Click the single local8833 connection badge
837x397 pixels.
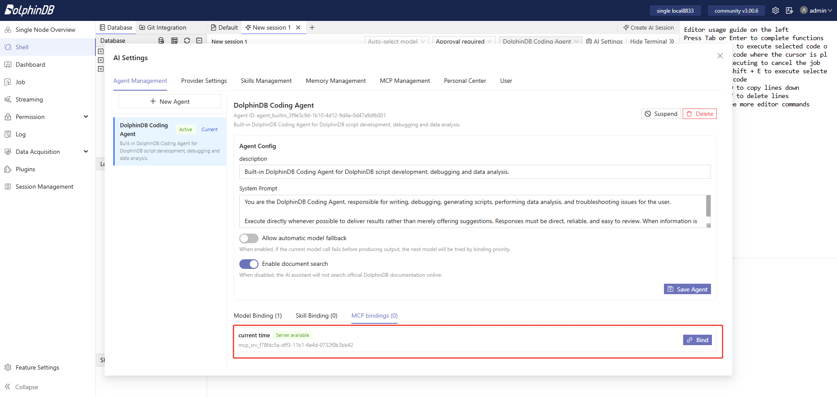coord(675,10)
